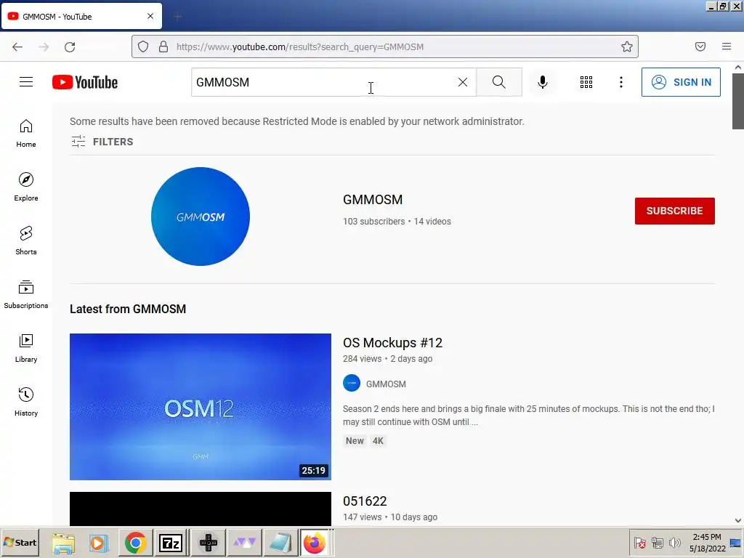Screen dimensions: 744x558
Task: Open Library in sidebar
Action: (x=26, y=348)
